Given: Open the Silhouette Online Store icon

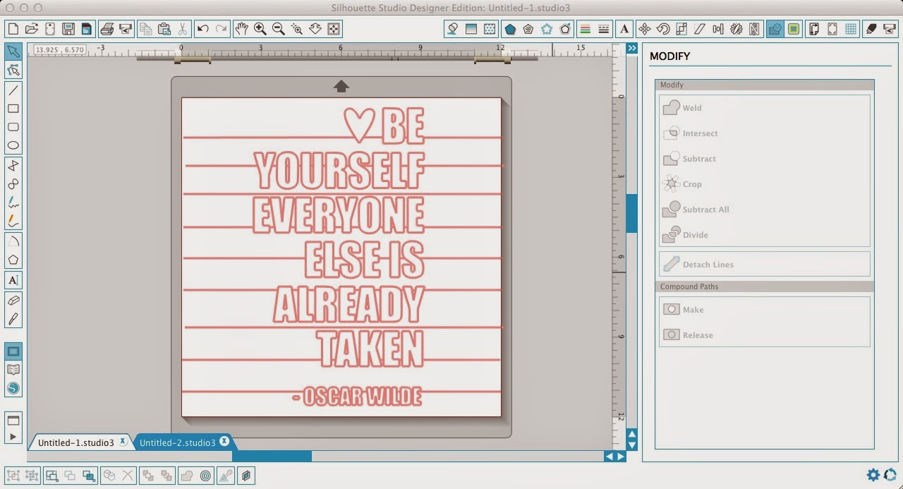Looking at the screenshot, I should [x=13, y=388].
